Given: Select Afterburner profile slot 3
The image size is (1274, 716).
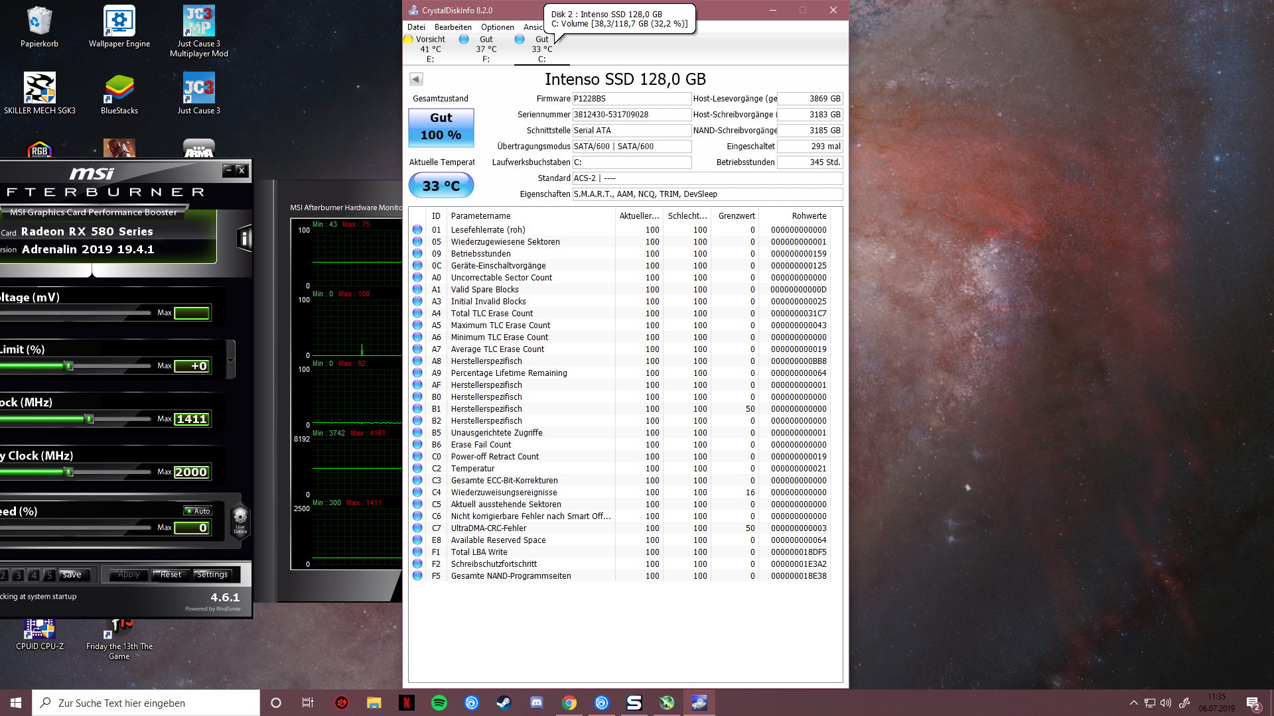Looking at the screenshot, I should pos(19,575).
